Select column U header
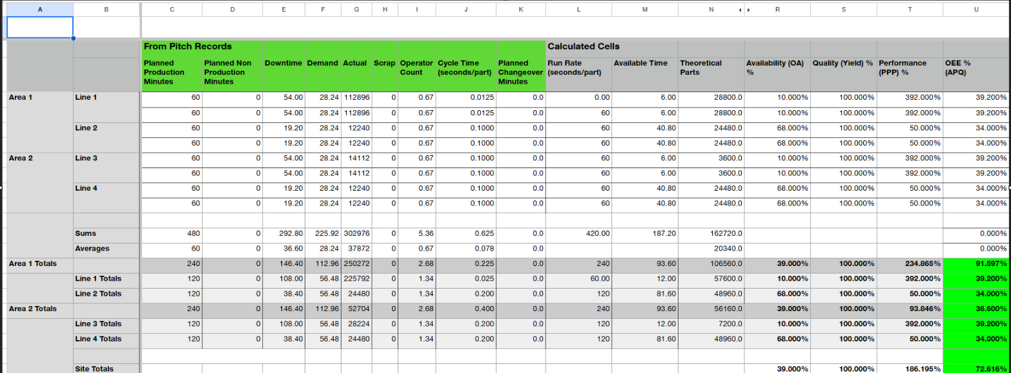 click(x=976, y=9)
